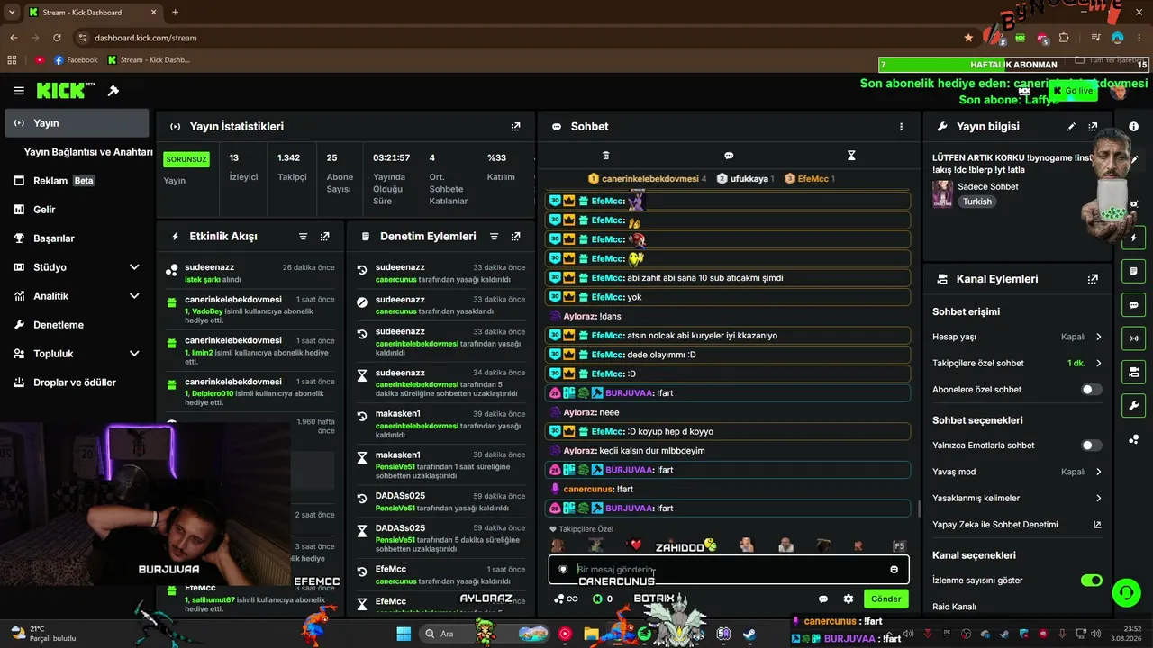Pop out the Etkinlik Akışı panel
Screen dimensions: 1153x648
(325, 237)
